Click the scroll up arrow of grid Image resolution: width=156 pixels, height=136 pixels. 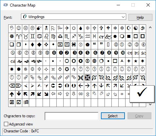click(x=150, y=27)
